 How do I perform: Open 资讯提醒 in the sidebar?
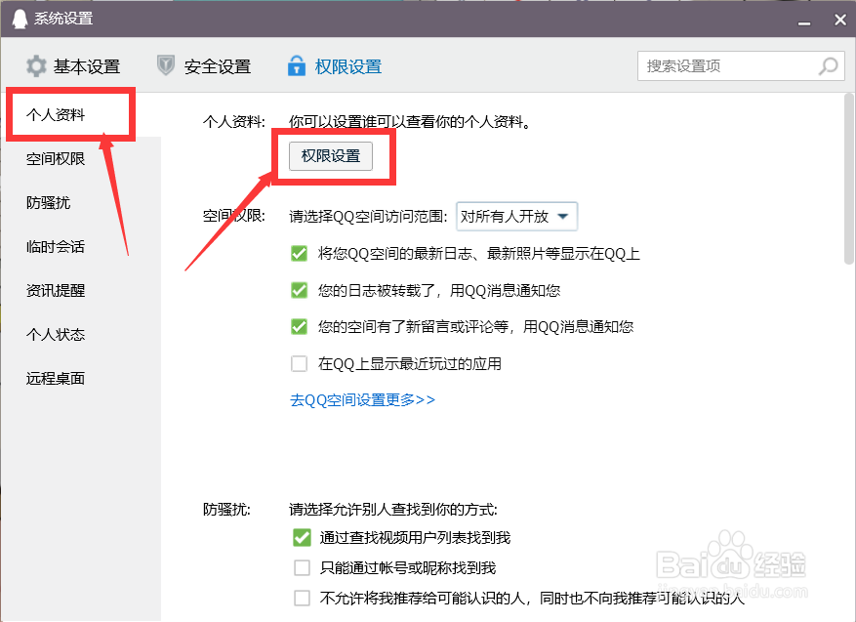click(x=56, y=291)
